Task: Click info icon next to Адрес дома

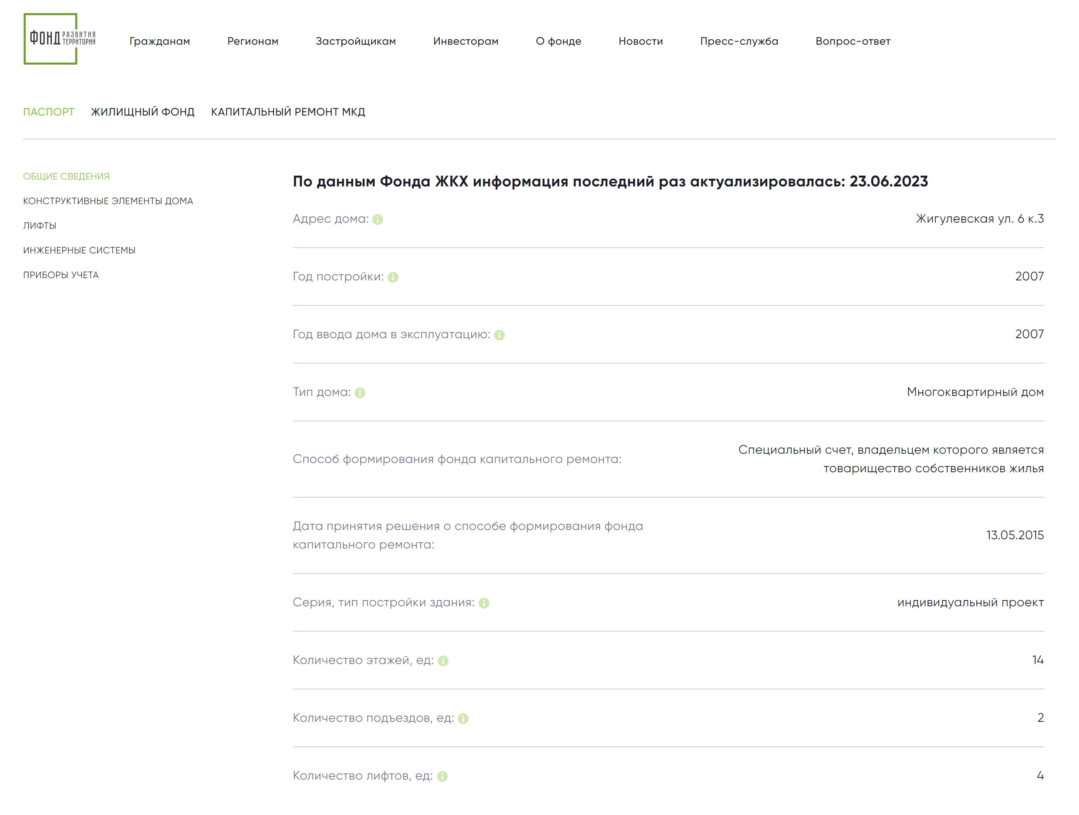Action: pos(378,220)
